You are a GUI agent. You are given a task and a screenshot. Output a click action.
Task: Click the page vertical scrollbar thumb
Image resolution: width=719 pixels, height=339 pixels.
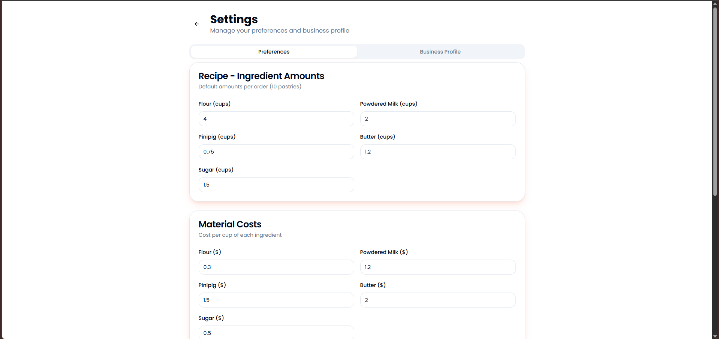coord(715,101)
